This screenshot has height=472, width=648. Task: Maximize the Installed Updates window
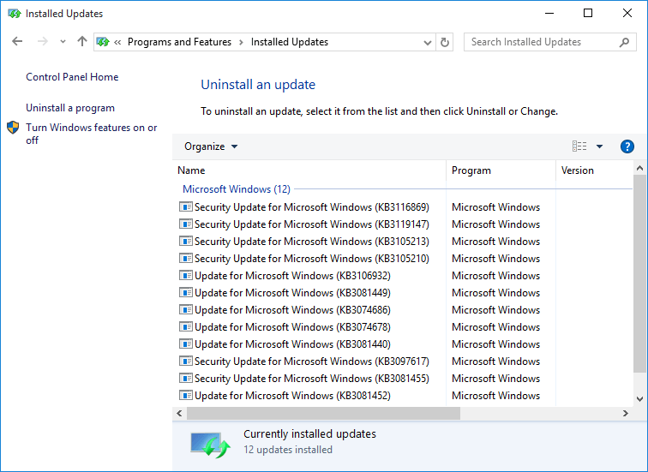588,13
